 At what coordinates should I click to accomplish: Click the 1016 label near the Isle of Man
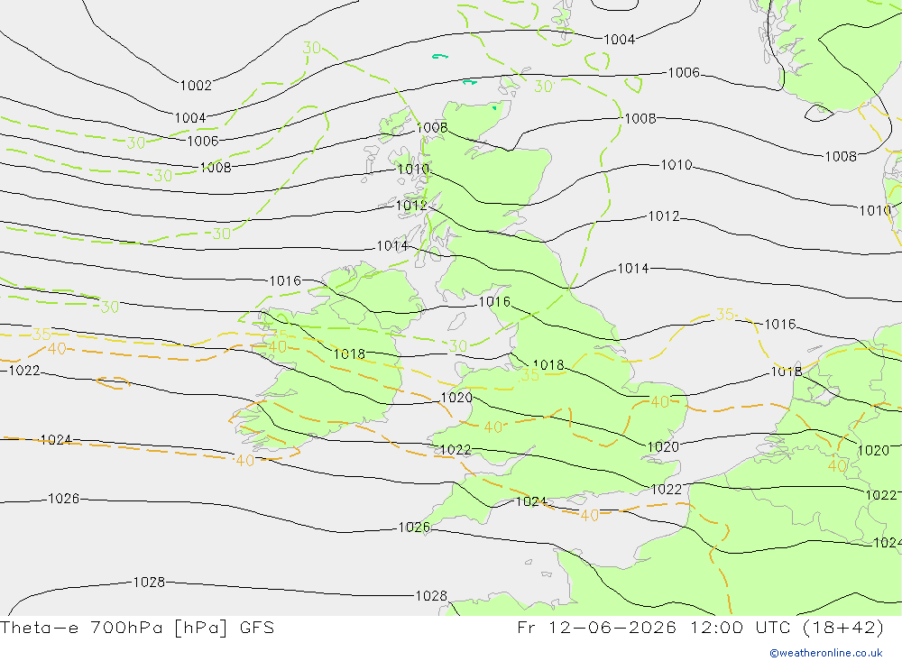point(494,302)
